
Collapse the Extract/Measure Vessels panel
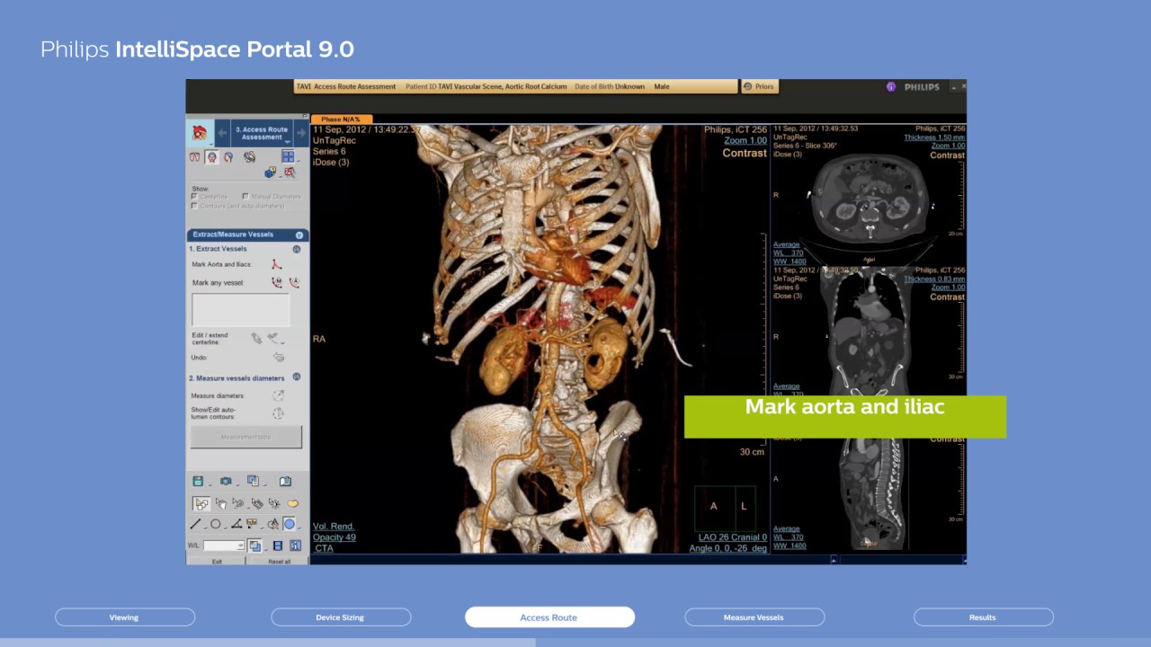click(x=299, y=235)
